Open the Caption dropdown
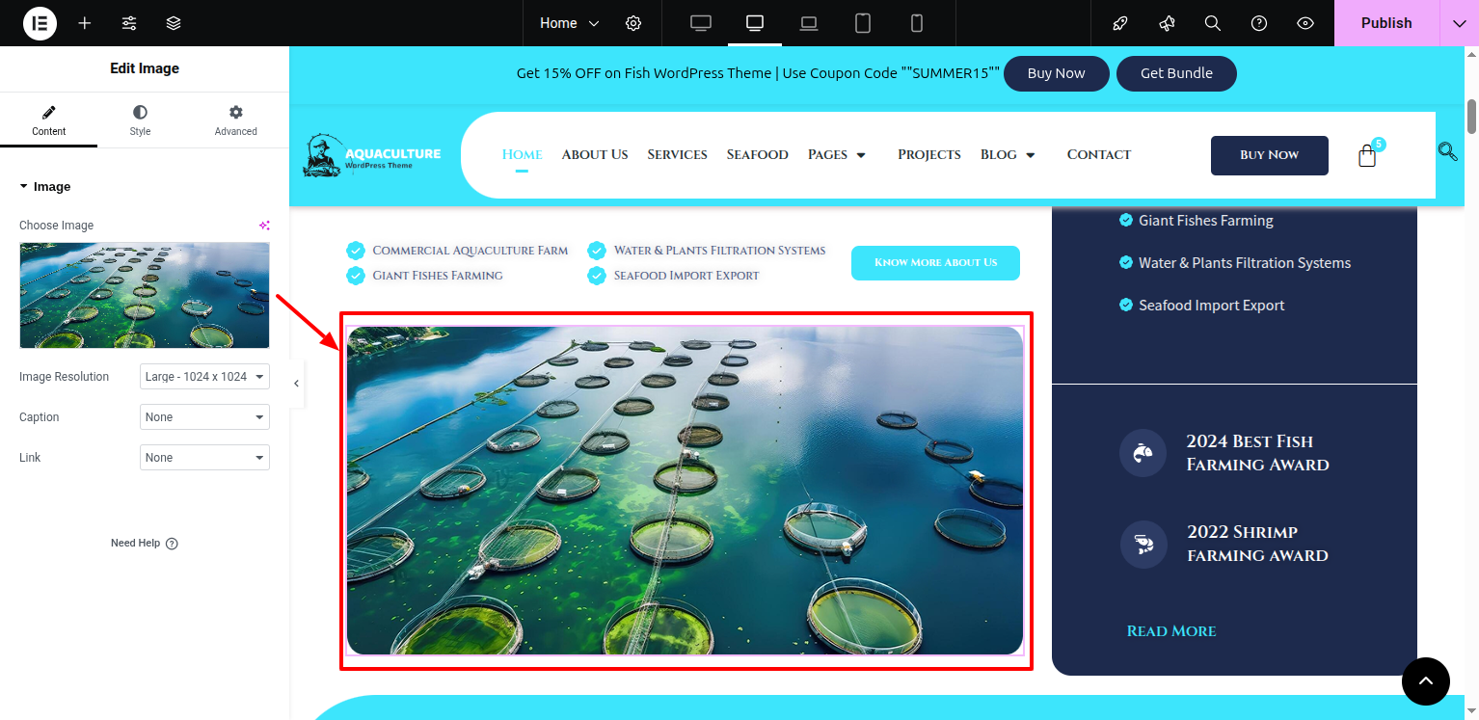This screenshot has height=720, width=1479. (x=204, y=417)
